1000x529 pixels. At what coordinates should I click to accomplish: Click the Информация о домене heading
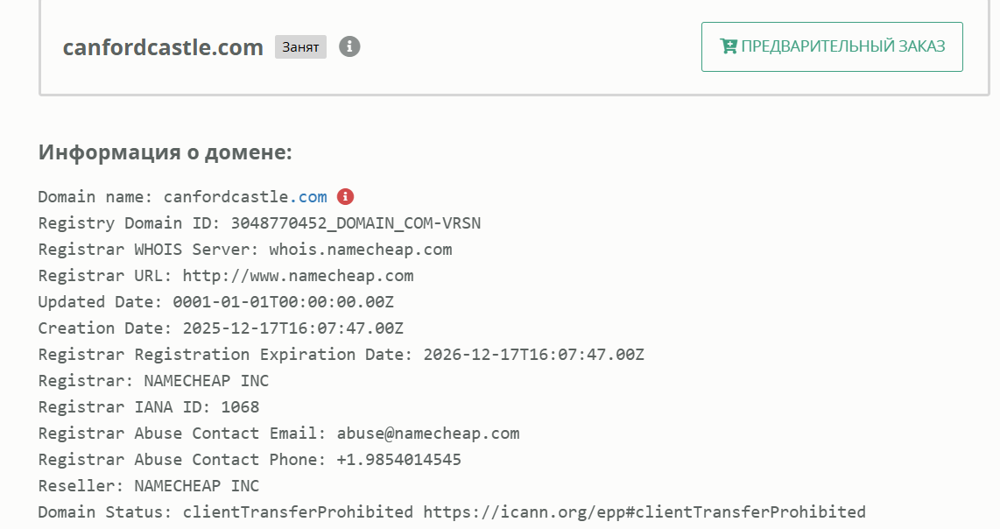tap(165, 152)
